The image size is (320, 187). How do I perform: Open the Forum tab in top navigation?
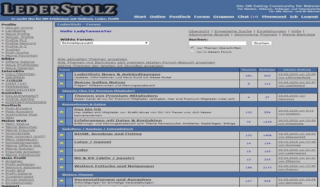tap(202, 16)
